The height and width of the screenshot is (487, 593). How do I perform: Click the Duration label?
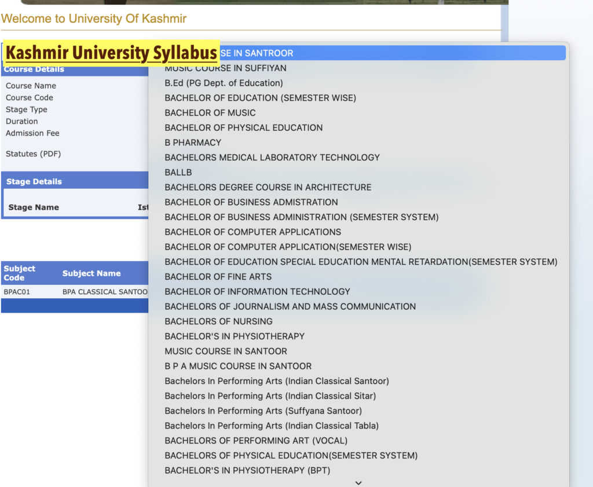21,122
